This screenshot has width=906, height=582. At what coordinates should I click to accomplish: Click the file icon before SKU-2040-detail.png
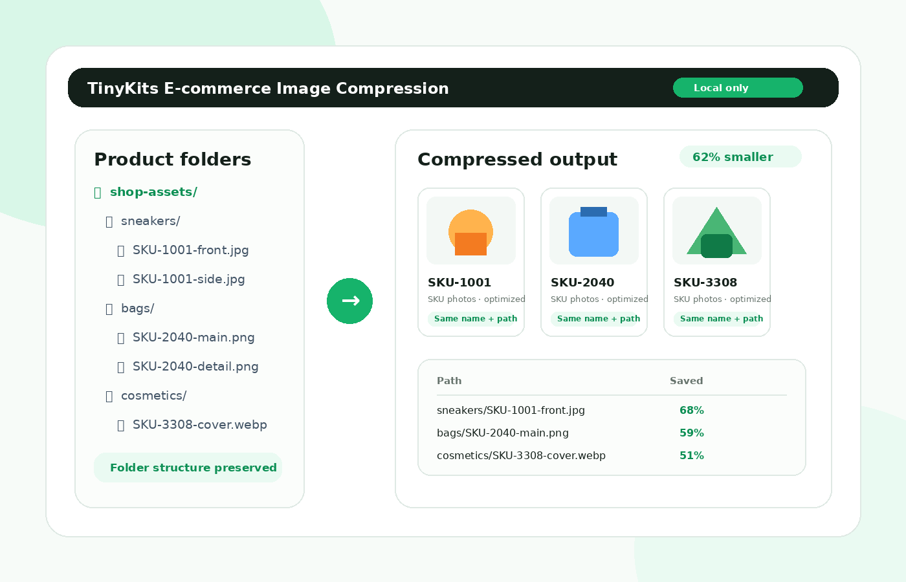pos(121,367)
